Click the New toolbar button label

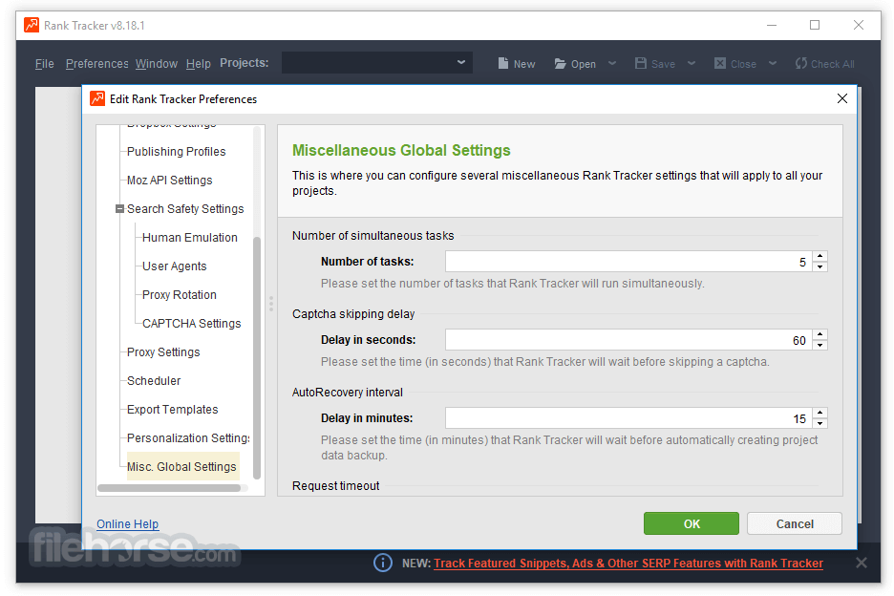click(524, 64)
